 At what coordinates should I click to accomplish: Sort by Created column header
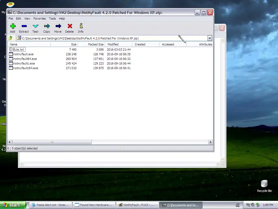point(146,44)
